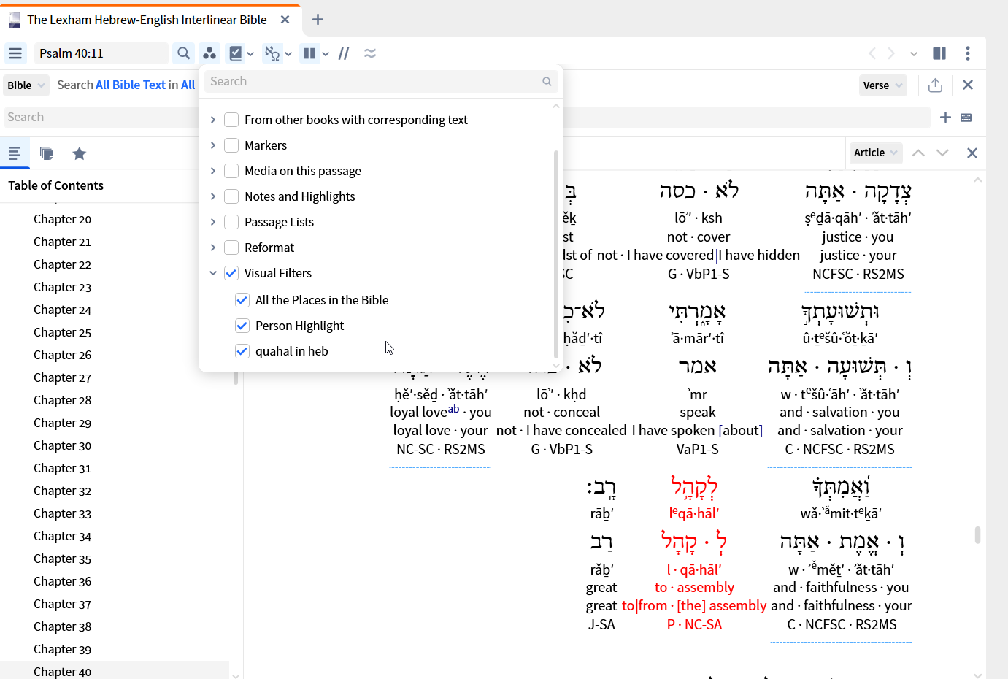
Task: Show the contents list view icon
Action: click(14, 153)
